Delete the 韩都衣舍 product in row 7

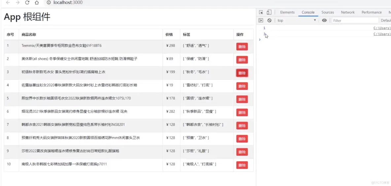tap(242, 126)
